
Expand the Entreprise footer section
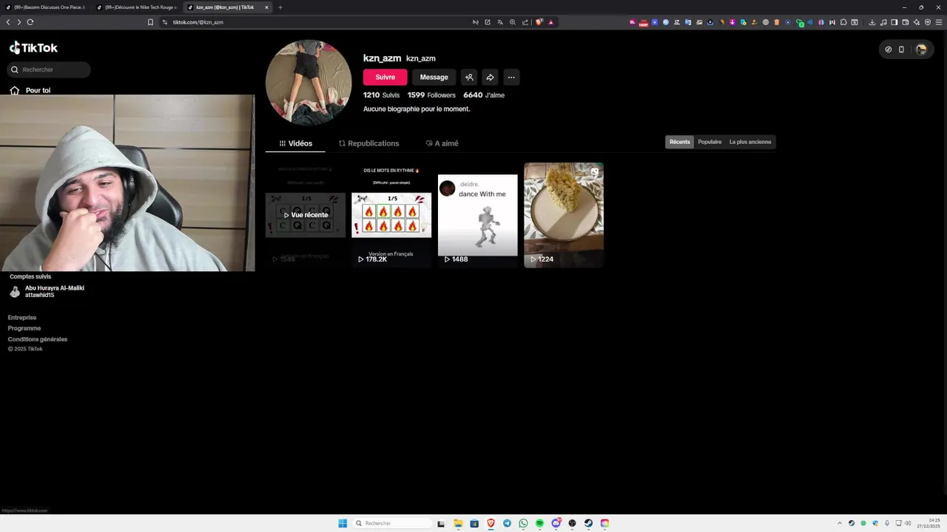pos(22,318)
